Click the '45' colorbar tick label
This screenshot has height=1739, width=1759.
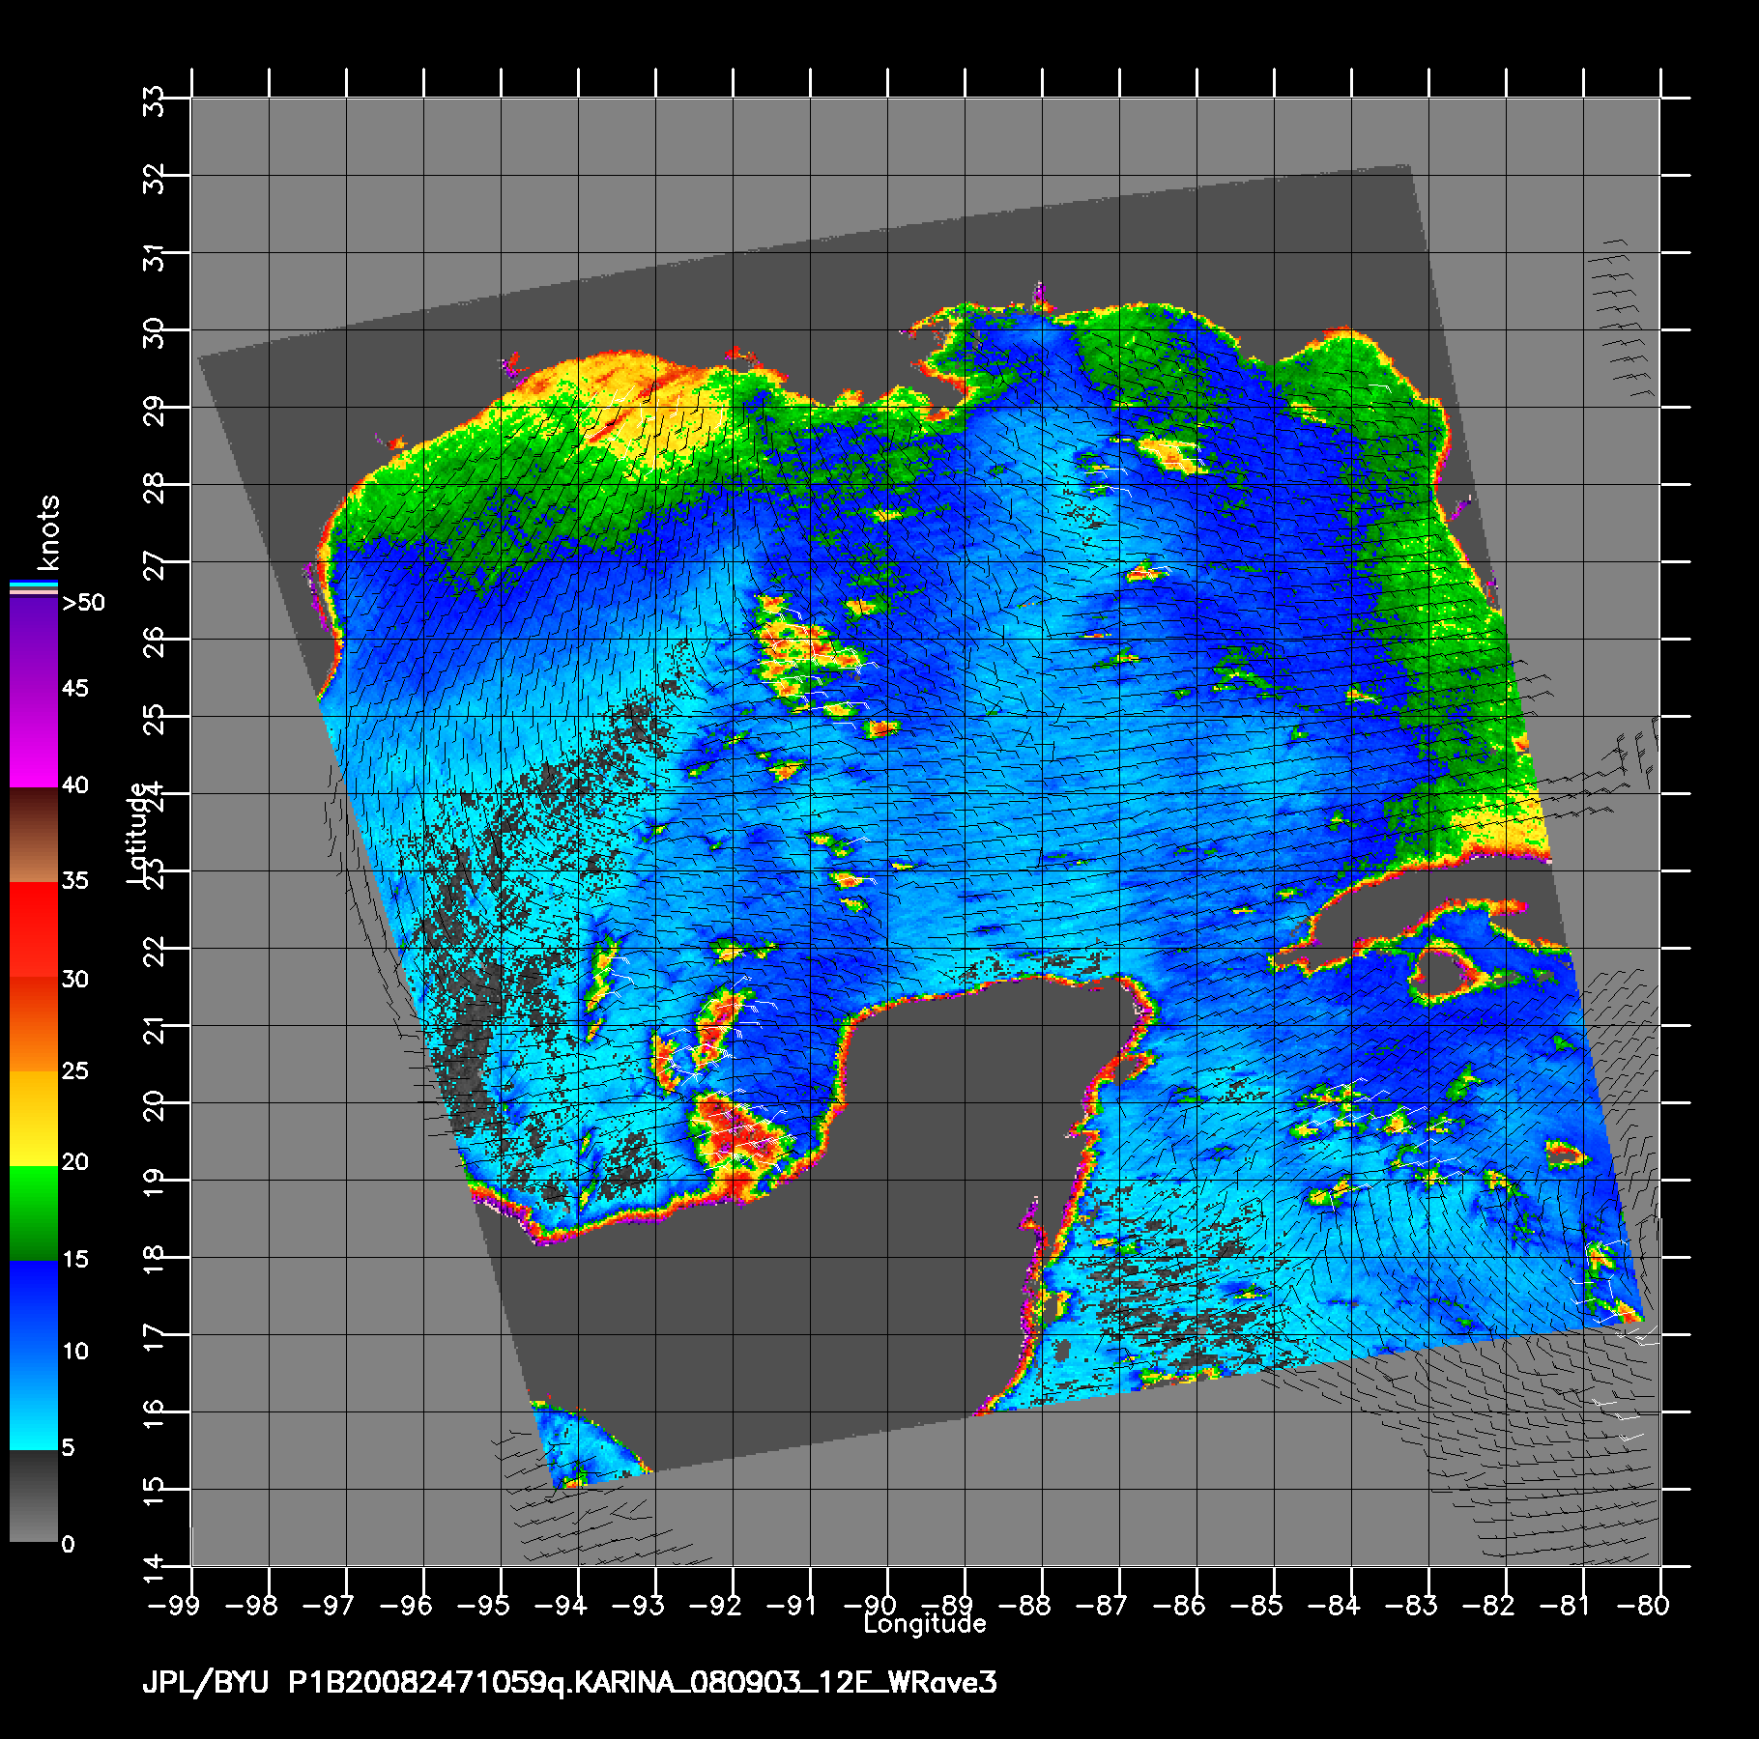[74, 688]
